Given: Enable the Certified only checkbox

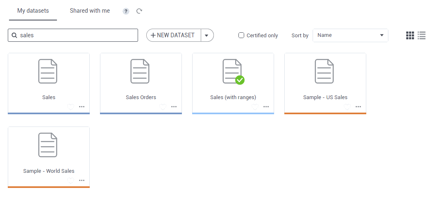Looking at the screenshot, I should pos(241,35).
